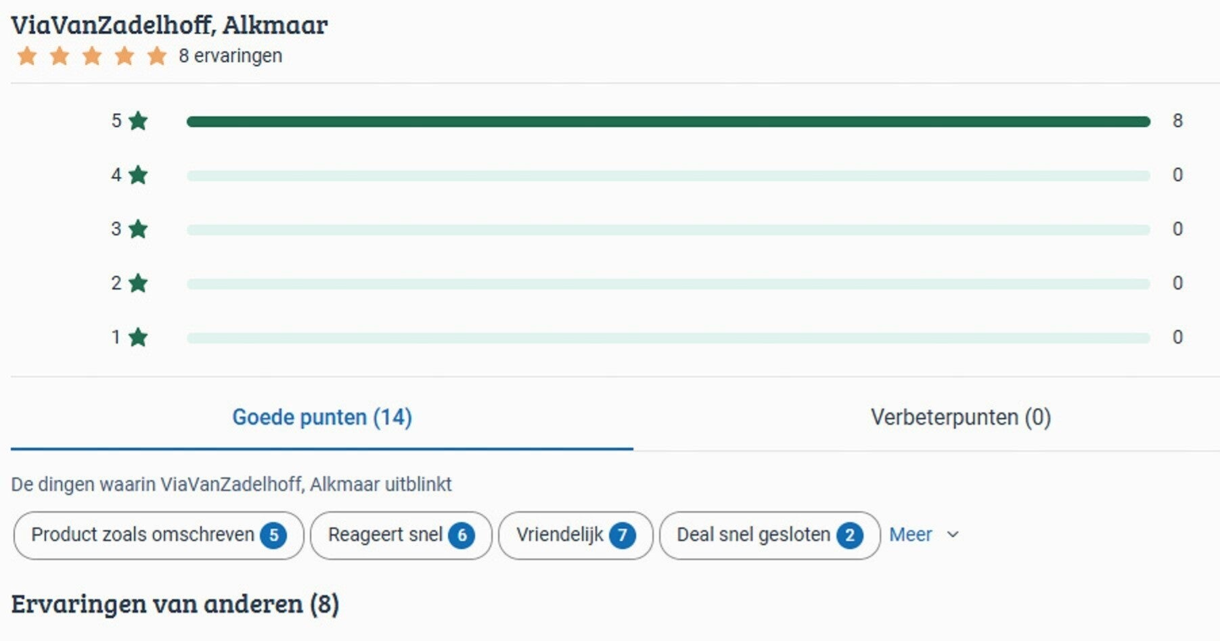The height and width of the screenshot is (641, 1220).
Task: Toggle the 'Reageert snel' filter chip
Action: coord(401,536)
